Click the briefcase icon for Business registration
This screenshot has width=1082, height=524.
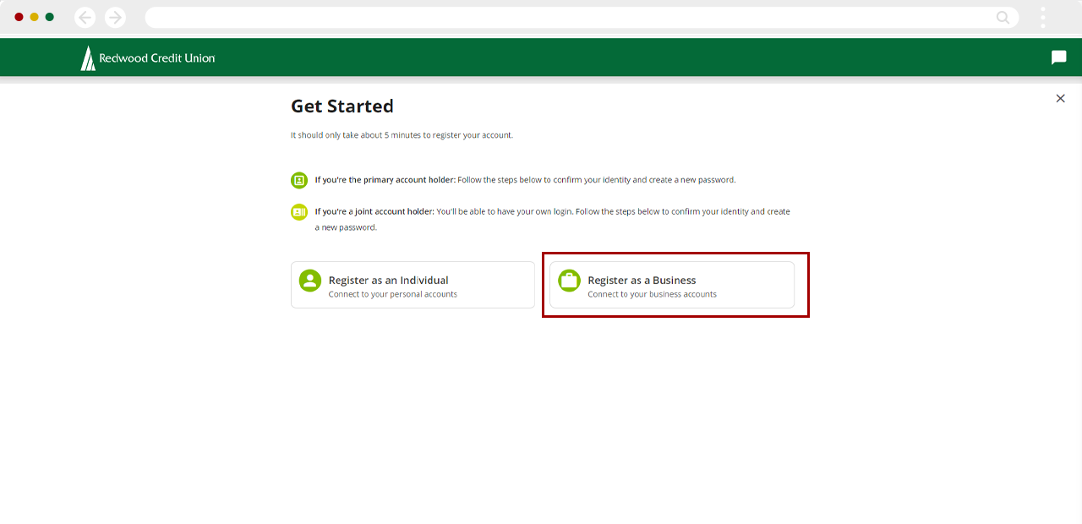(570, 281)
